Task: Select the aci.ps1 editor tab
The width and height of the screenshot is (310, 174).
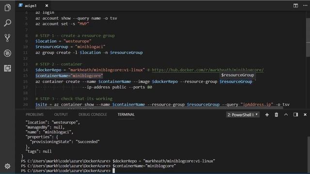Action: (33, 5)
